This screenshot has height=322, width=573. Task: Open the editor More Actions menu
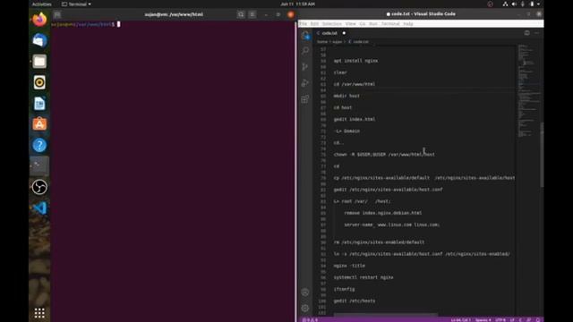537,33
